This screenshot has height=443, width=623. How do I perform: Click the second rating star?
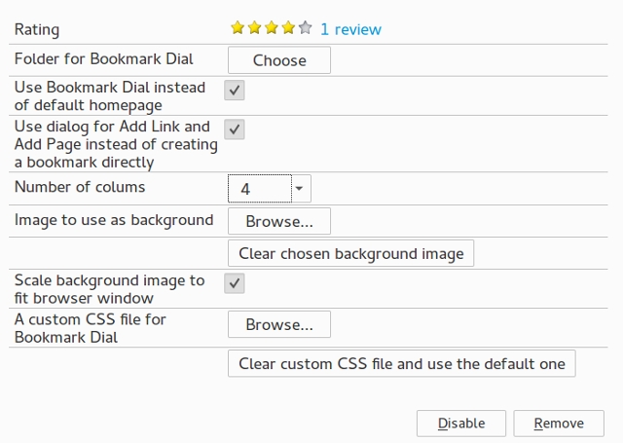[x=254, y=28]
